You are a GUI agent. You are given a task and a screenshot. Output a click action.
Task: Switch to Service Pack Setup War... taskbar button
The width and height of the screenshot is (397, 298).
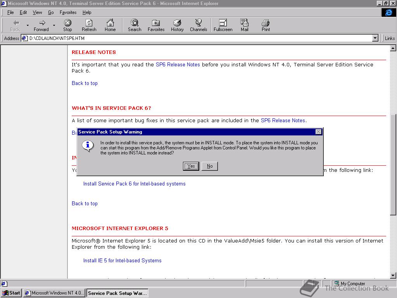(x=117, y=293)
